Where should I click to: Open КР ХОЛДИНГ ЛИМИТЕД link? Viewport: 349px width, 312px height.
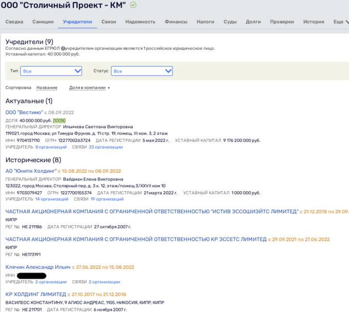(x=35, y=295)
